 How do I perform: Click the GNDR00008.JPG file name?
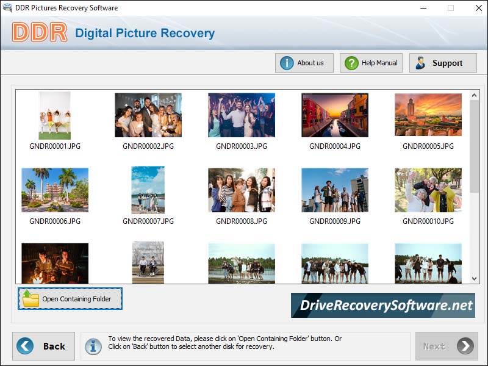(242, 221)
